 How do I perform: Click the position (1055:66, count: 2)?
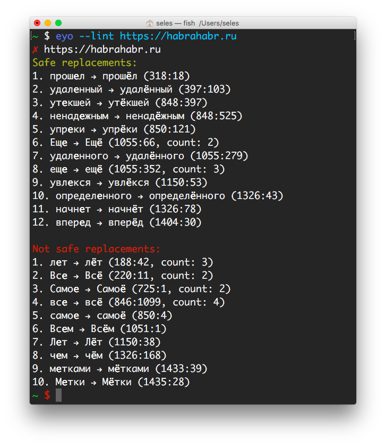click(164, 143)
